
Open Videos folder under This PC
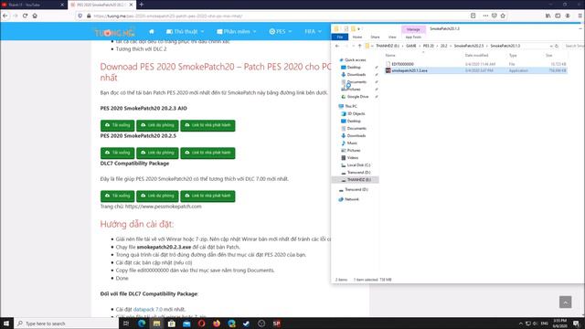click(353, 158)
